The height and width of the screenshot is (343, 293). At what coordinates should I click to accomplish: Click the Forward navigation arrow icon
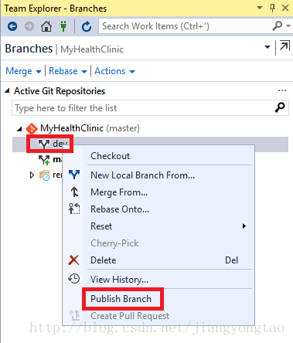[29, 26]
